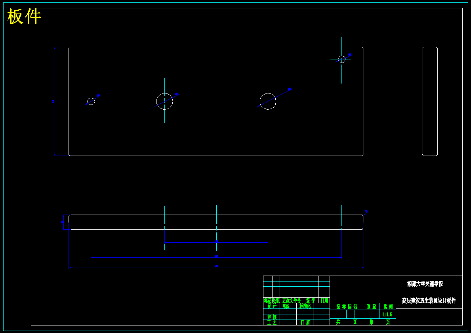
Task: Select the "设计" row label
Action: (x=271, y=306)
